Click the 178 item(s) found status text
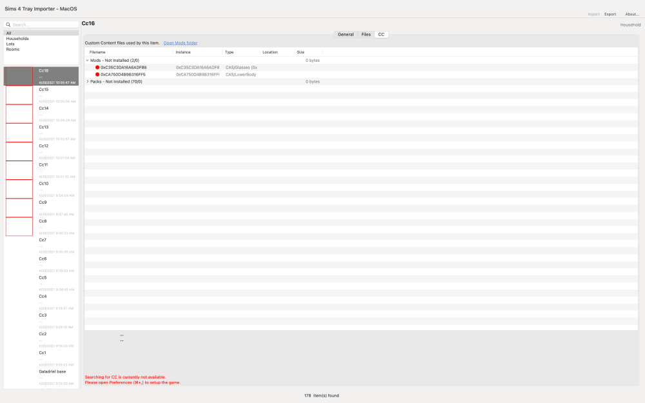 pos(321,396)
